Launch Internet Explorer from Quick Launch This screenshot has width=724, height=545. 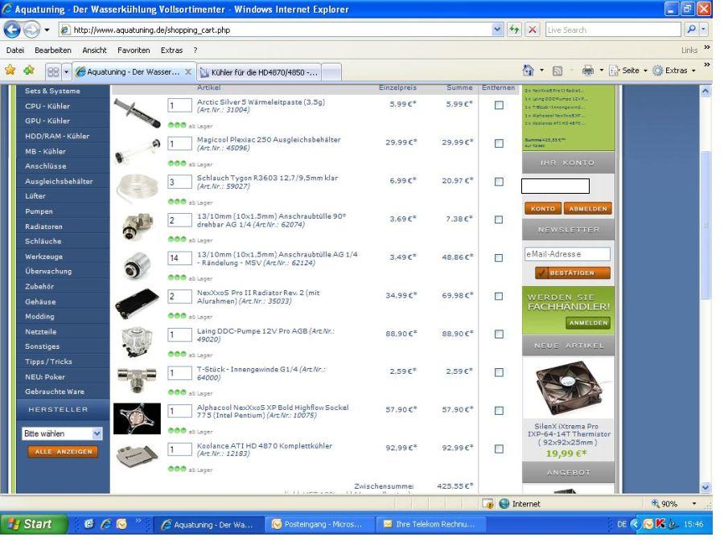105,524
